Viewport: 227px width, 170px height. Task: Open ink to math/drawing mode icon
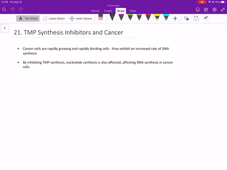coord(206,18)
